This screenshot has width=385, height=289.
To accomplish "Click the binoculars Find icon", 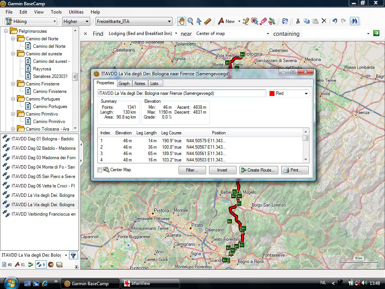I will tap(354, 21).
